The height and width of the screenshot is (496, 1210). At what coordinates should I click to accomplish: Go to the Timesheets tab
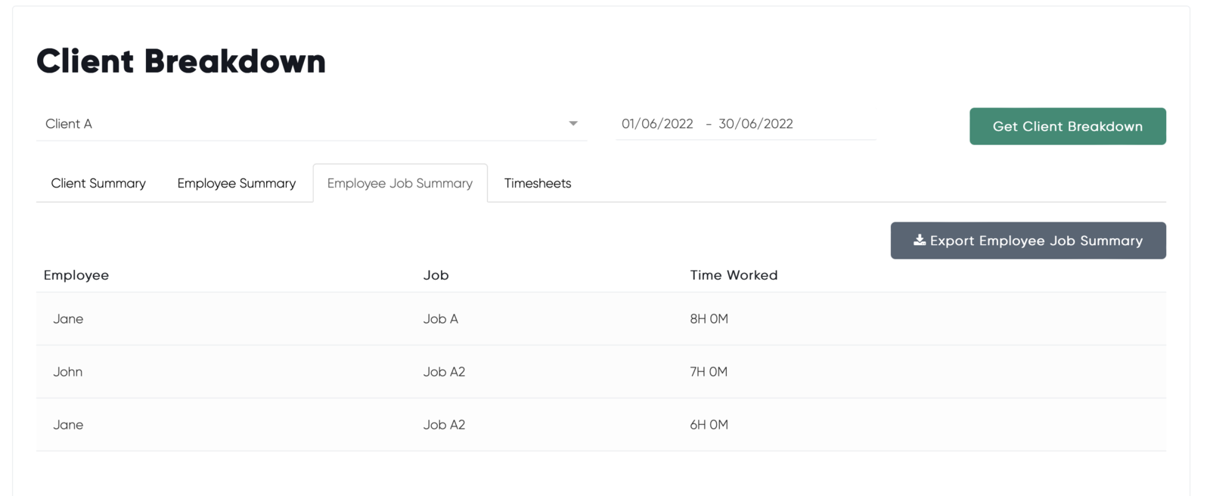538,183
